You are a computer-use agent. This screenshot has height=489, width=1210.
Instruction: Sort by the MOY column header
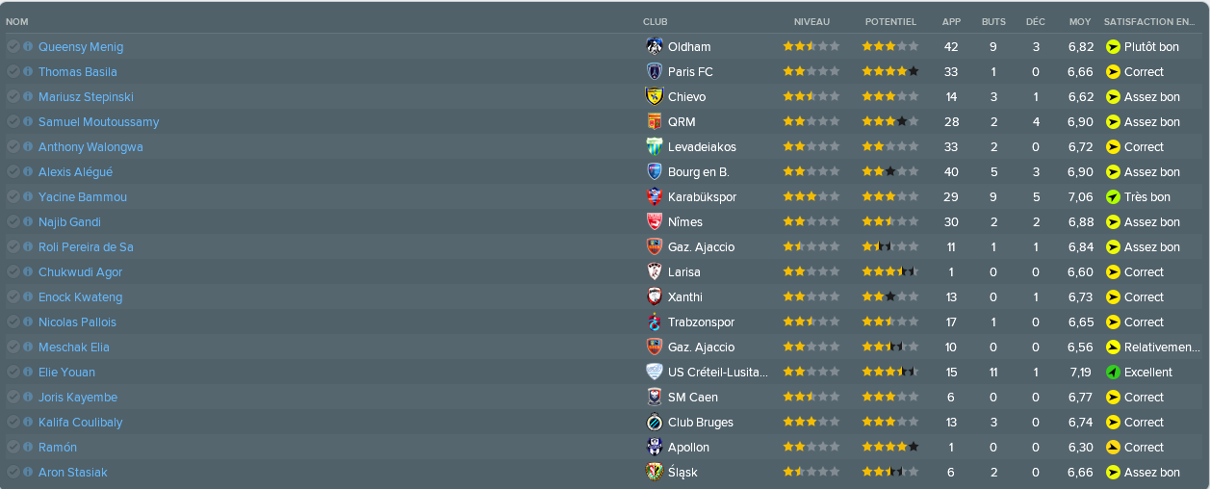(x=1080, y=21)
